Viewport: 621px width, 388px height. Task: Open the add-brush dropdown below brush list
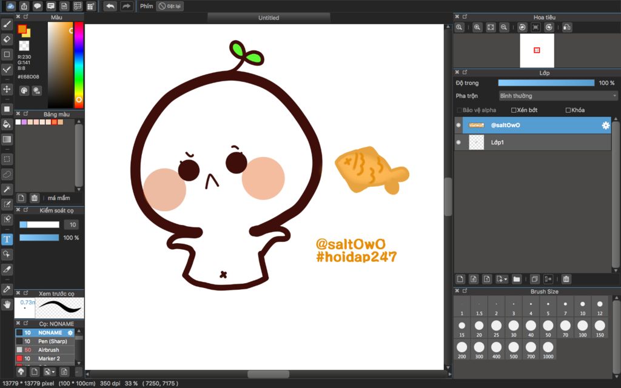click(x=50, y=372)
